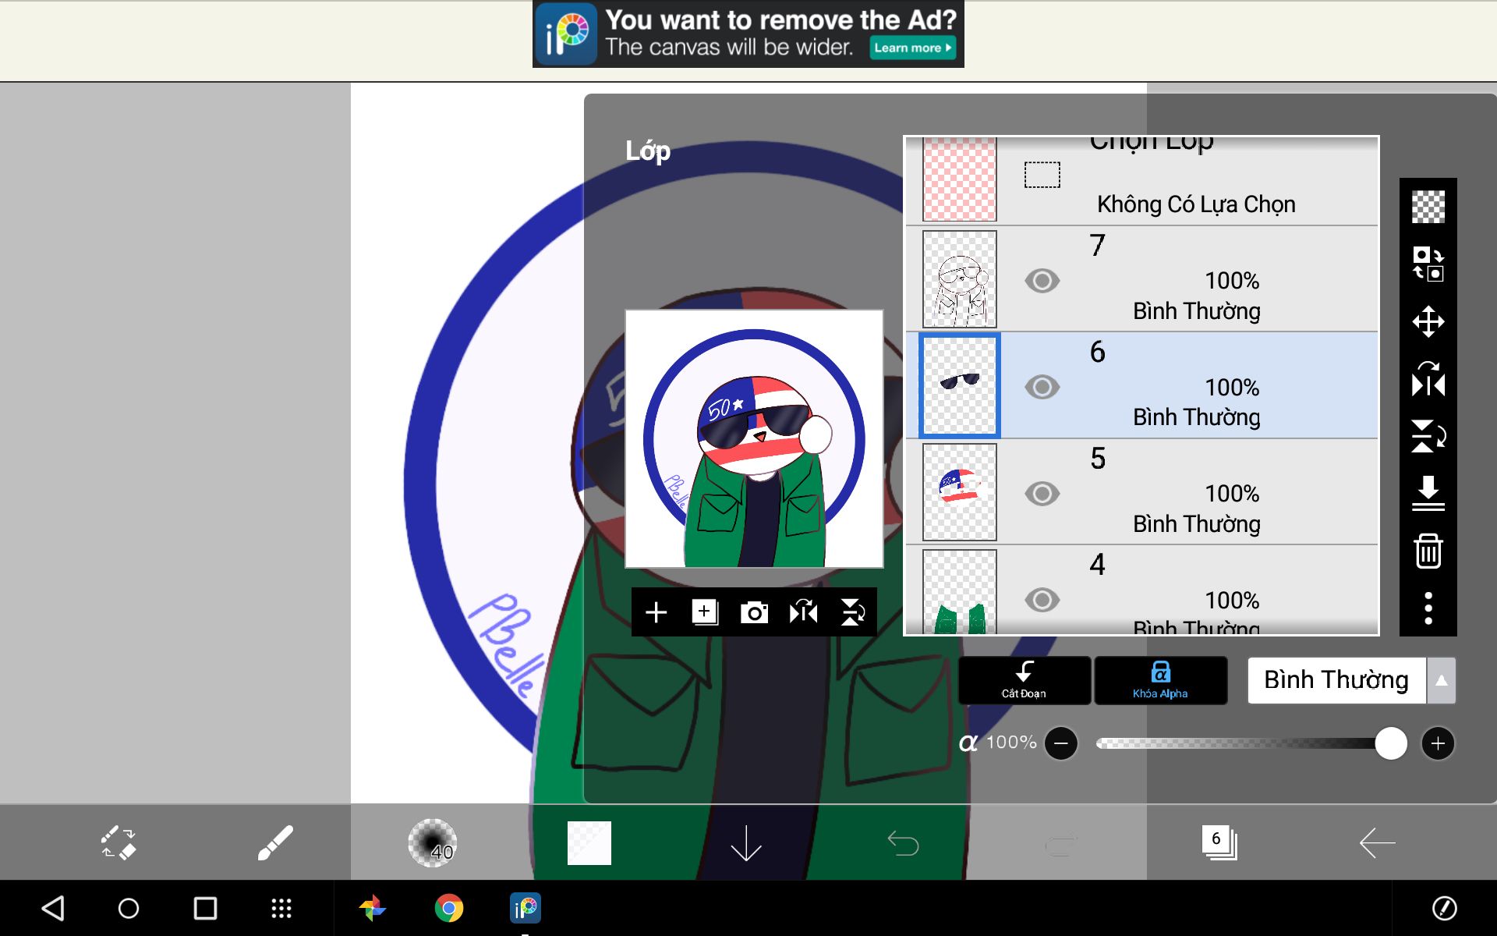The image size is (1497, 936).
Task: Decrease alpha with minus button
Action: click(x=1061, y=743)
